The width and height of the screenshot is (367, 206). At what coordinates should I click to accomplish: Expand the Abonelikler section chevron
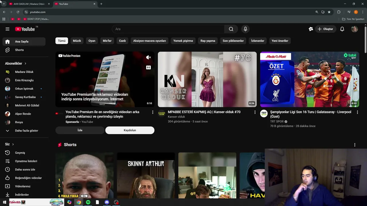pyautogui.click(x=25, y=64)
